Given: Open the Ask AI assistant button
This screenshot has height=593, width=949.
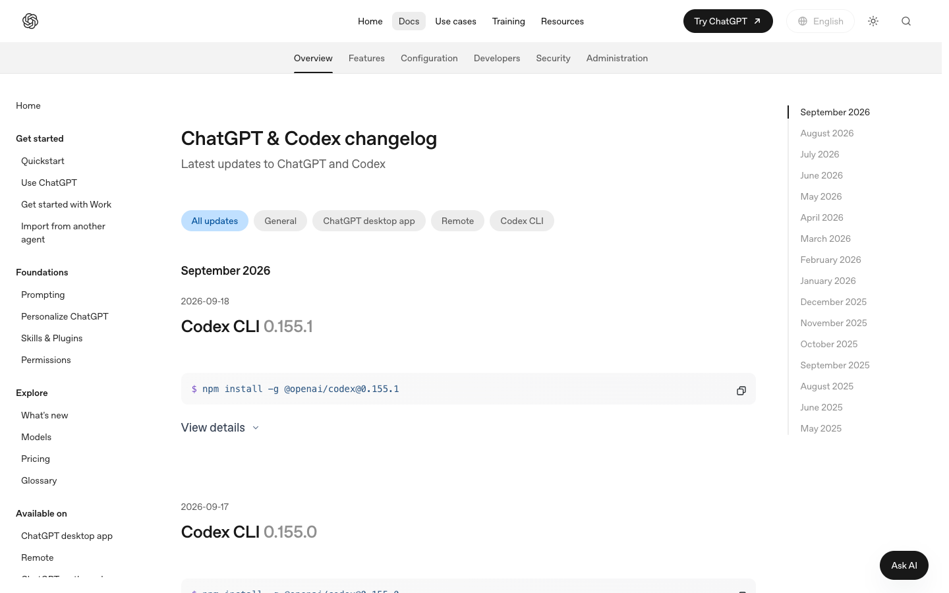Looking at the screenshot, I should click(904, 565).
